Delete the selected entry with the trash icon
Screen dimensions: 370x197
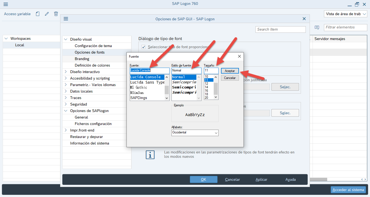[x=56, y=14]
